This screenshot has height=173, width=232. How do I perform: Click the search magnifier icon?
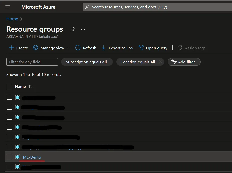pyautogui.click(x=87, y=7)
